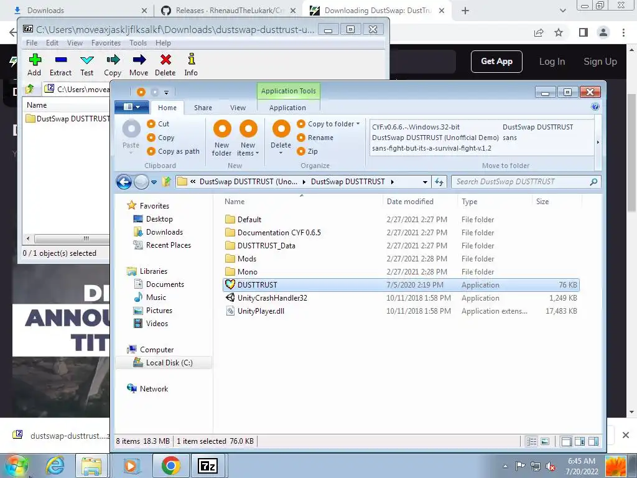Switch to large thumbnails view icon

tap(545, 441)
